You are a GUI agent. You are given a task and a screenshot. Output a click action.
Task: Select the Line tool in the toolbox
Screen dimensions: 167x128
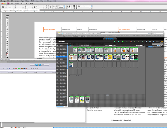click(x=7, y=28)
